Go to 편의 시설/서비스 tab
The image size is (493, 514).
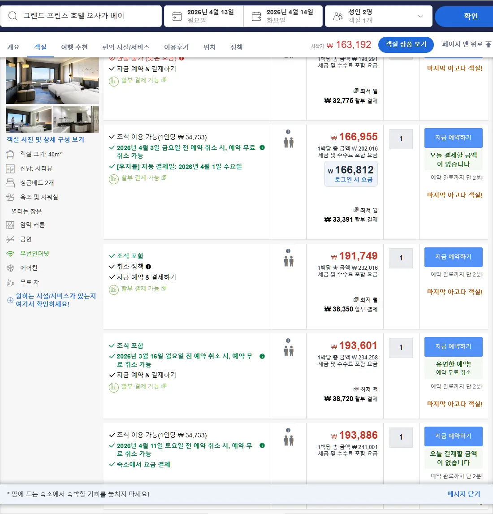(126, 47)
